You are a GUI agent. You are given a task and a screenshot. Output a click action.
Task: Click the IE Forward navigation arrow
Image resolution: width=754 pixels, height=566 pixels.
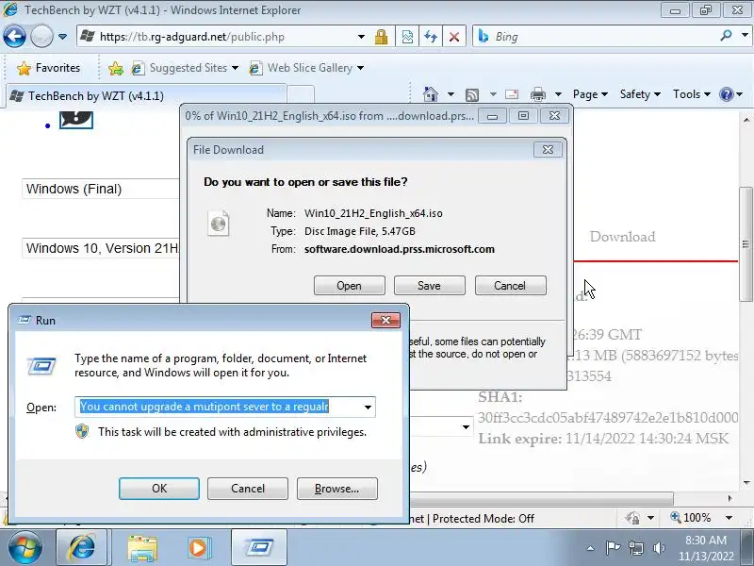(41, 36)
